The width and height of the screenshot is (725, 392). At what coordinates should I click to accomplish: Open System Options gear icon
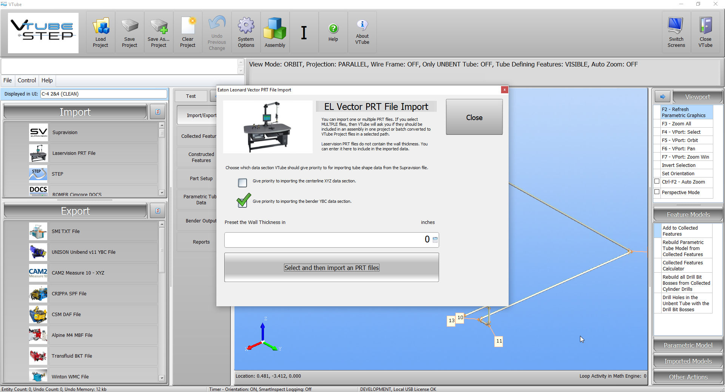coord(246,26)
